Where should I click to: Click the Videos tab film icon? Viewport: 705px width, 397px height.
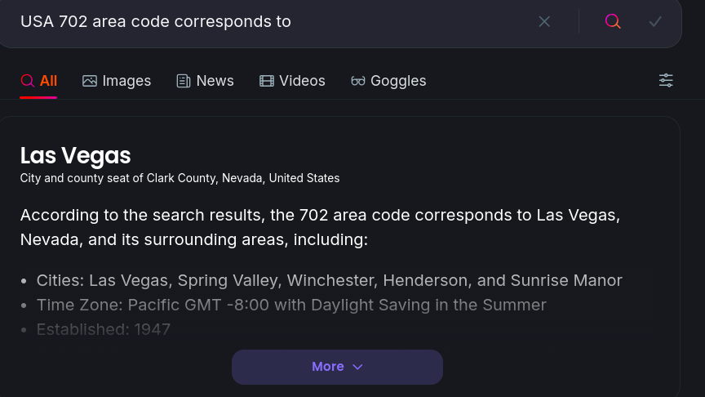pyautogui.click(x=267, y=81)
